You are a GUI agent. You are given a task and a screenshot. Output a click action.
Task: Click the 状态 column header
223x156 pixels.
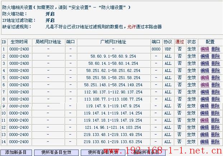191,42
